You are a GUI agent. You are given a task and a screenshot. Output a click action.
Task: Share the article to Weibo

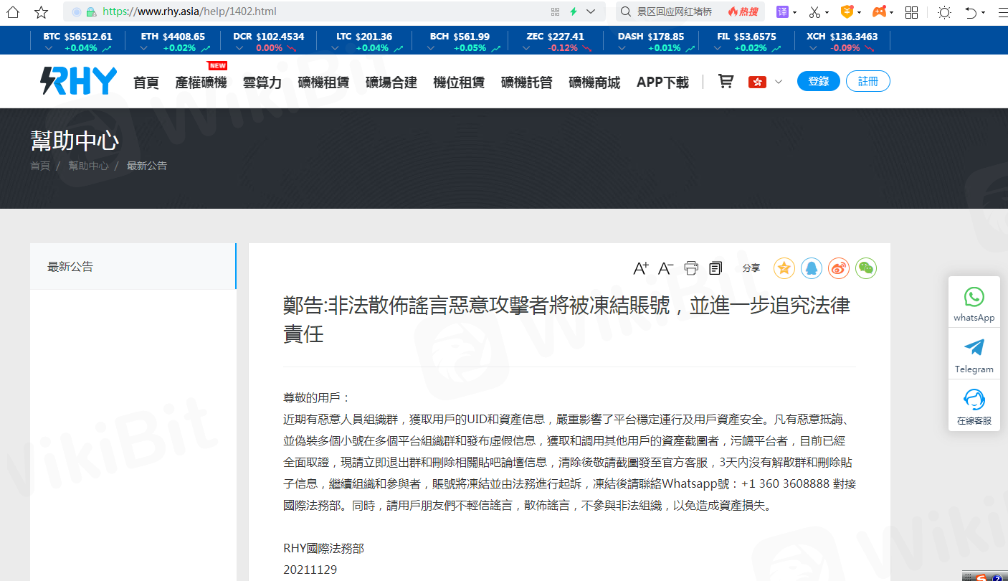coord(839,268)
